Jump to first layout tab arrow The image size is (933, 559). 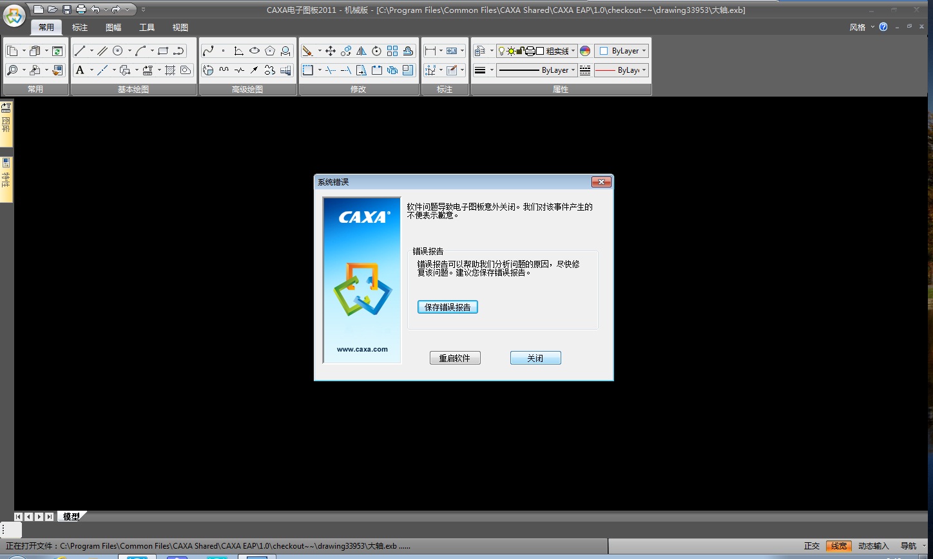tap(18, 516)
